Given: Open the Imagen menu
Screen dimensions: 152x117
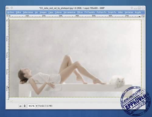Looking at the screenshot, I should coord(43,12).
